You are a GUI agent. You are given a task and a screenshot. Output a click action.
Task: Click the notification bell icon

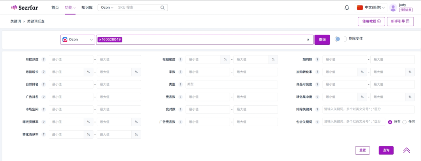click(x=347, y=7)
